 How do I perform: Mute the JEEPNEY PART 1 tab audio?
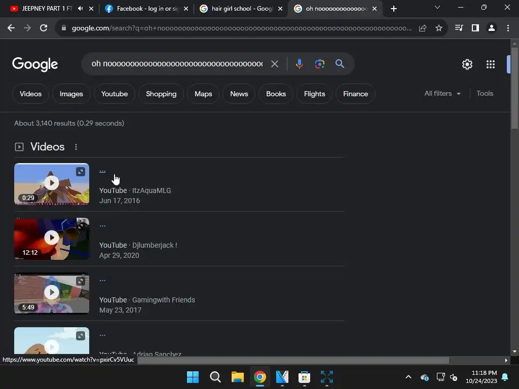(81, 9)
